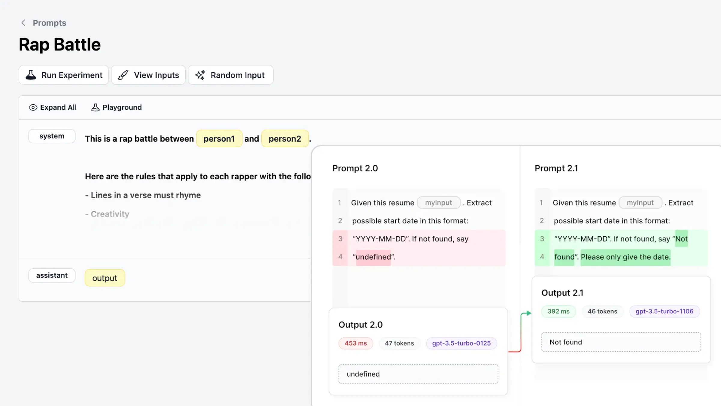Click the 47 tokens badge
Screen dimensions: 721x406
(399, 343)
